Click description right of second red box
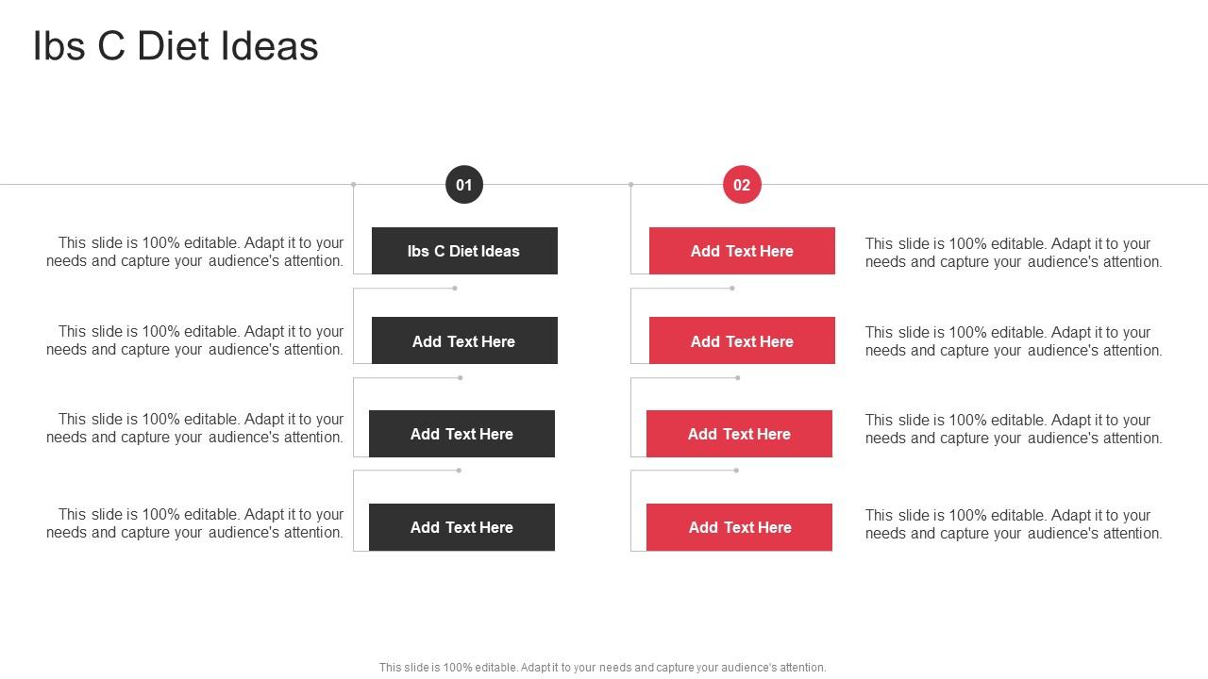1208x679 pixels. point(1014,341)
